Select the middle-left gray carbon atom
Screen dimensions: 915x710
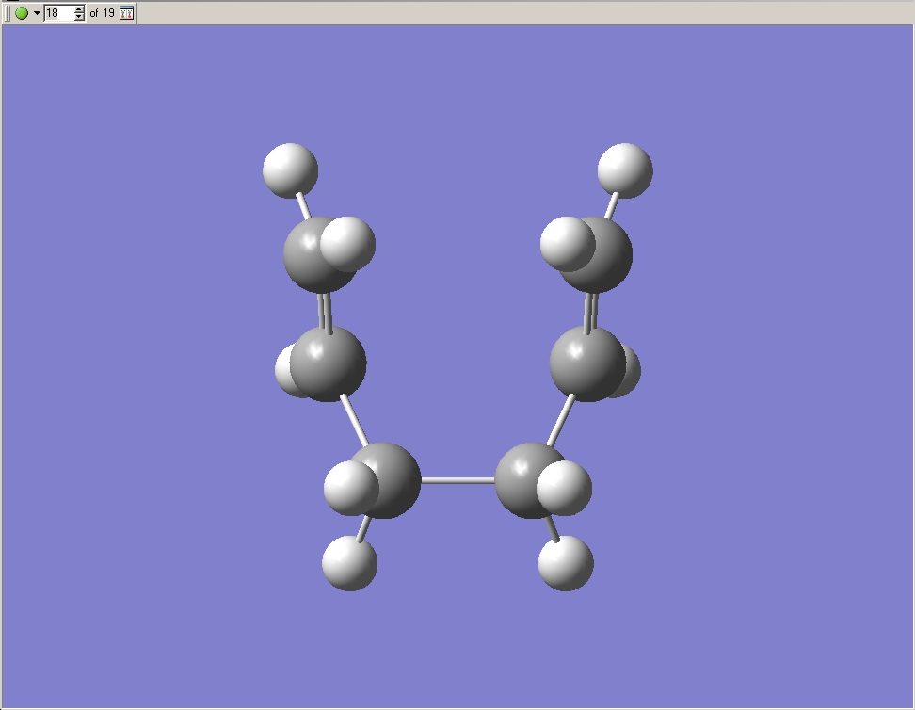pyautogui.click(x=329, y=363)
